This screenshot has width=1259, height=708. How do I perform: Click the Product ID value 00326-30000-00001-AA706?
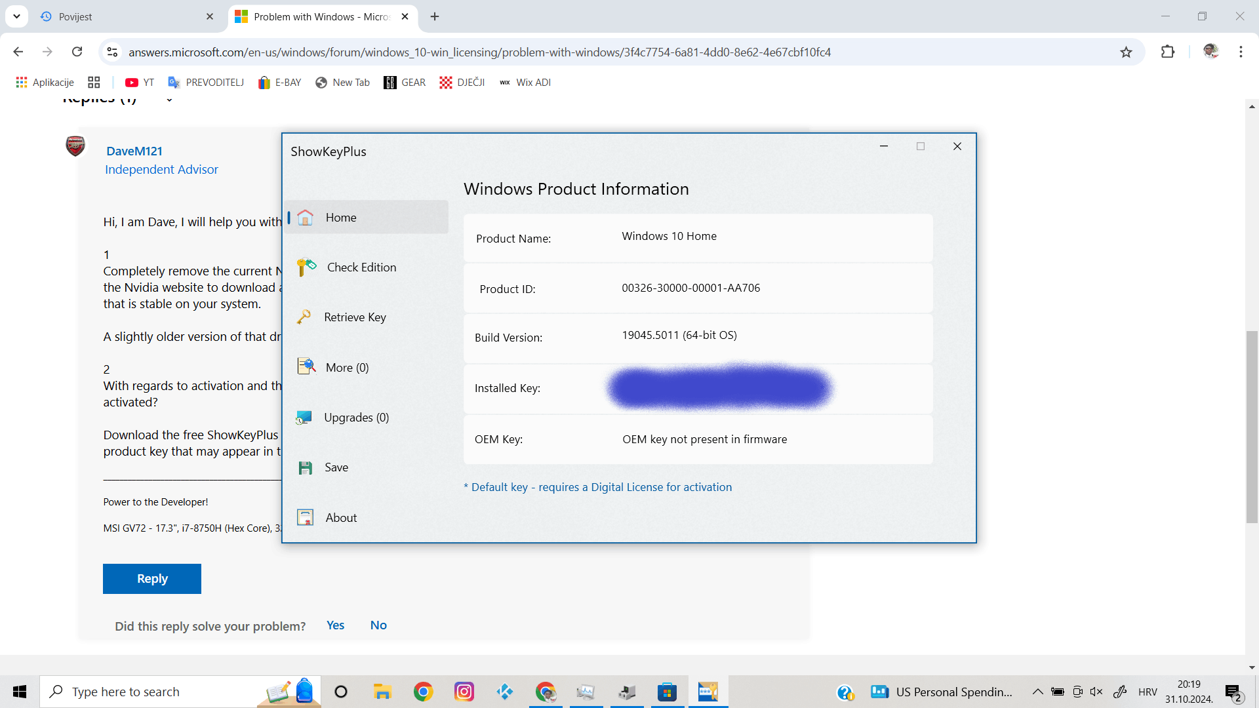[690, 288]
